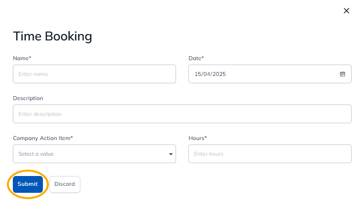This screenshot has width=363, height=211.
Task: Click the 'Name*' field label
Action: pyautogui.click(x=22, y=58)
